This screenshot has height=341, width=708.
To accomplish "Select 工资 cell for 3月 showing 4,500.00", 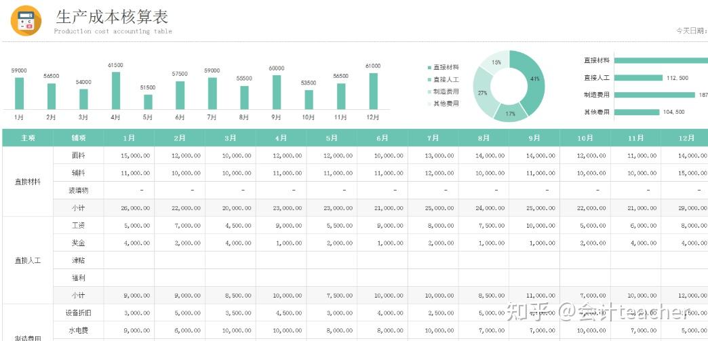I will click(231, 225).
